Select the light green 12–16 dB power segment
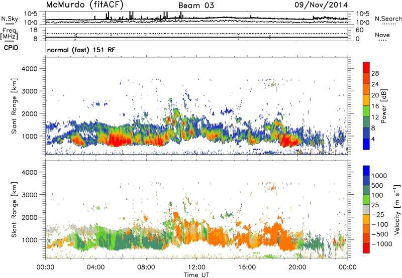402x278 pixels. pos(366,111)
